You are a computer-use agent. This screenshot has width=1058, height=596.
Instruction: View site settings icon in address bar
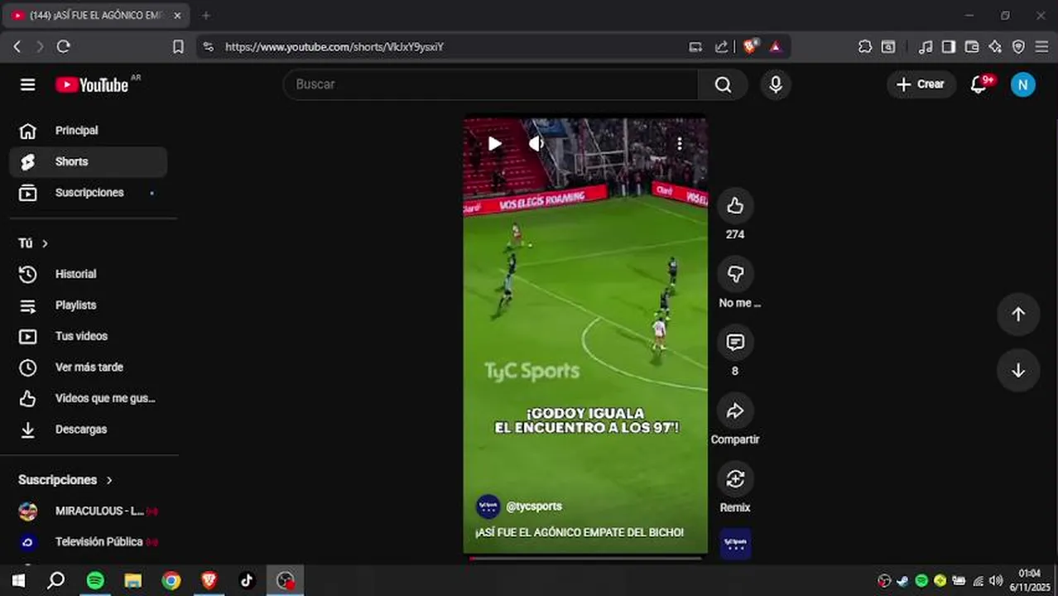click(x=208, y=47)
